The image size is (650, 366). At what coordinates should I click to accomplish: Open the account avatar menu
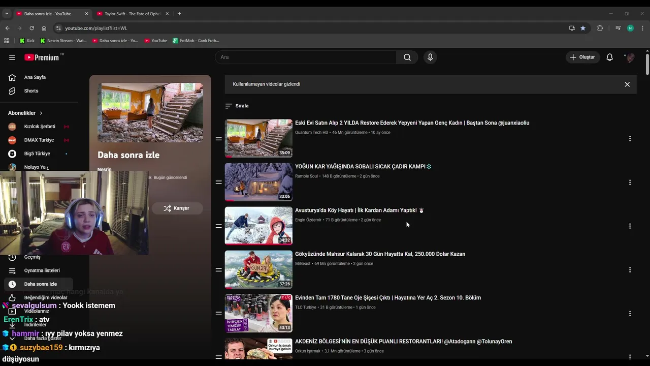coord(630,57)
